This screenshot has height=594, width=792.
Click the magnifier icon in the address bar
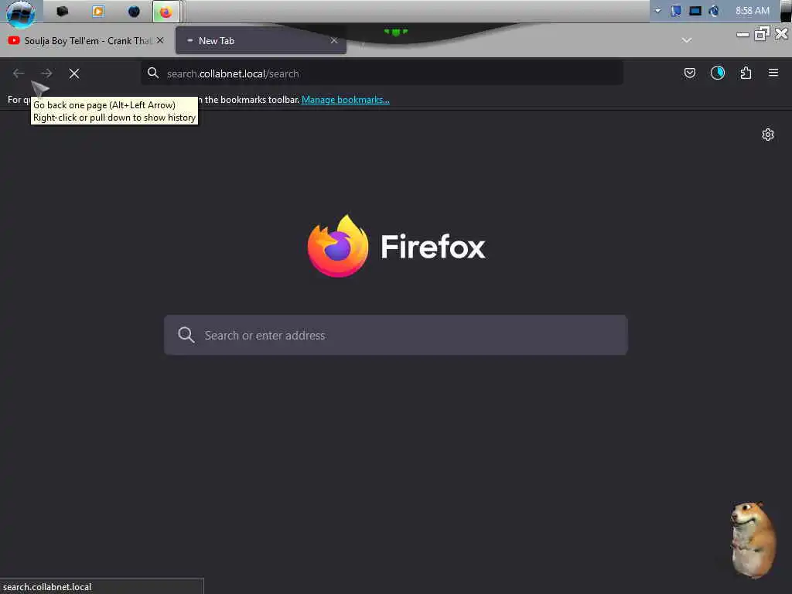pyautogui.click(x=153, y=73)
